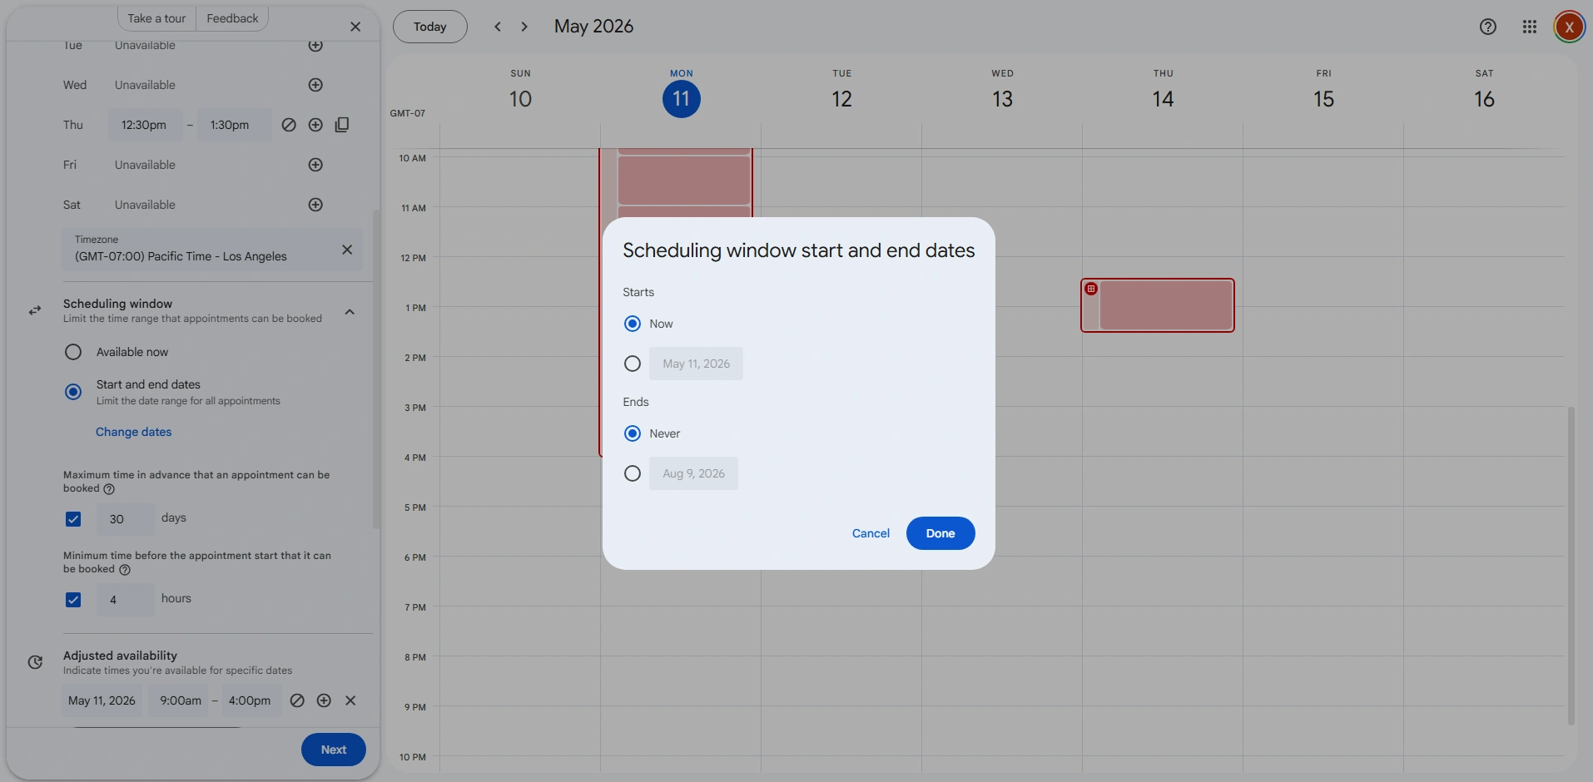Click the 30 days input field

(x=126, y=519)
